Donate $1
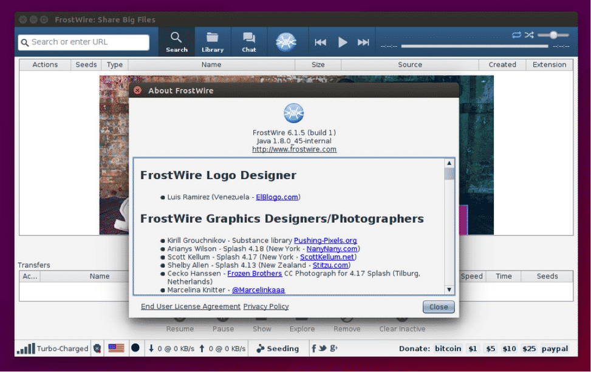The width and height of the screenshot is (591, 372). [473, 349]
